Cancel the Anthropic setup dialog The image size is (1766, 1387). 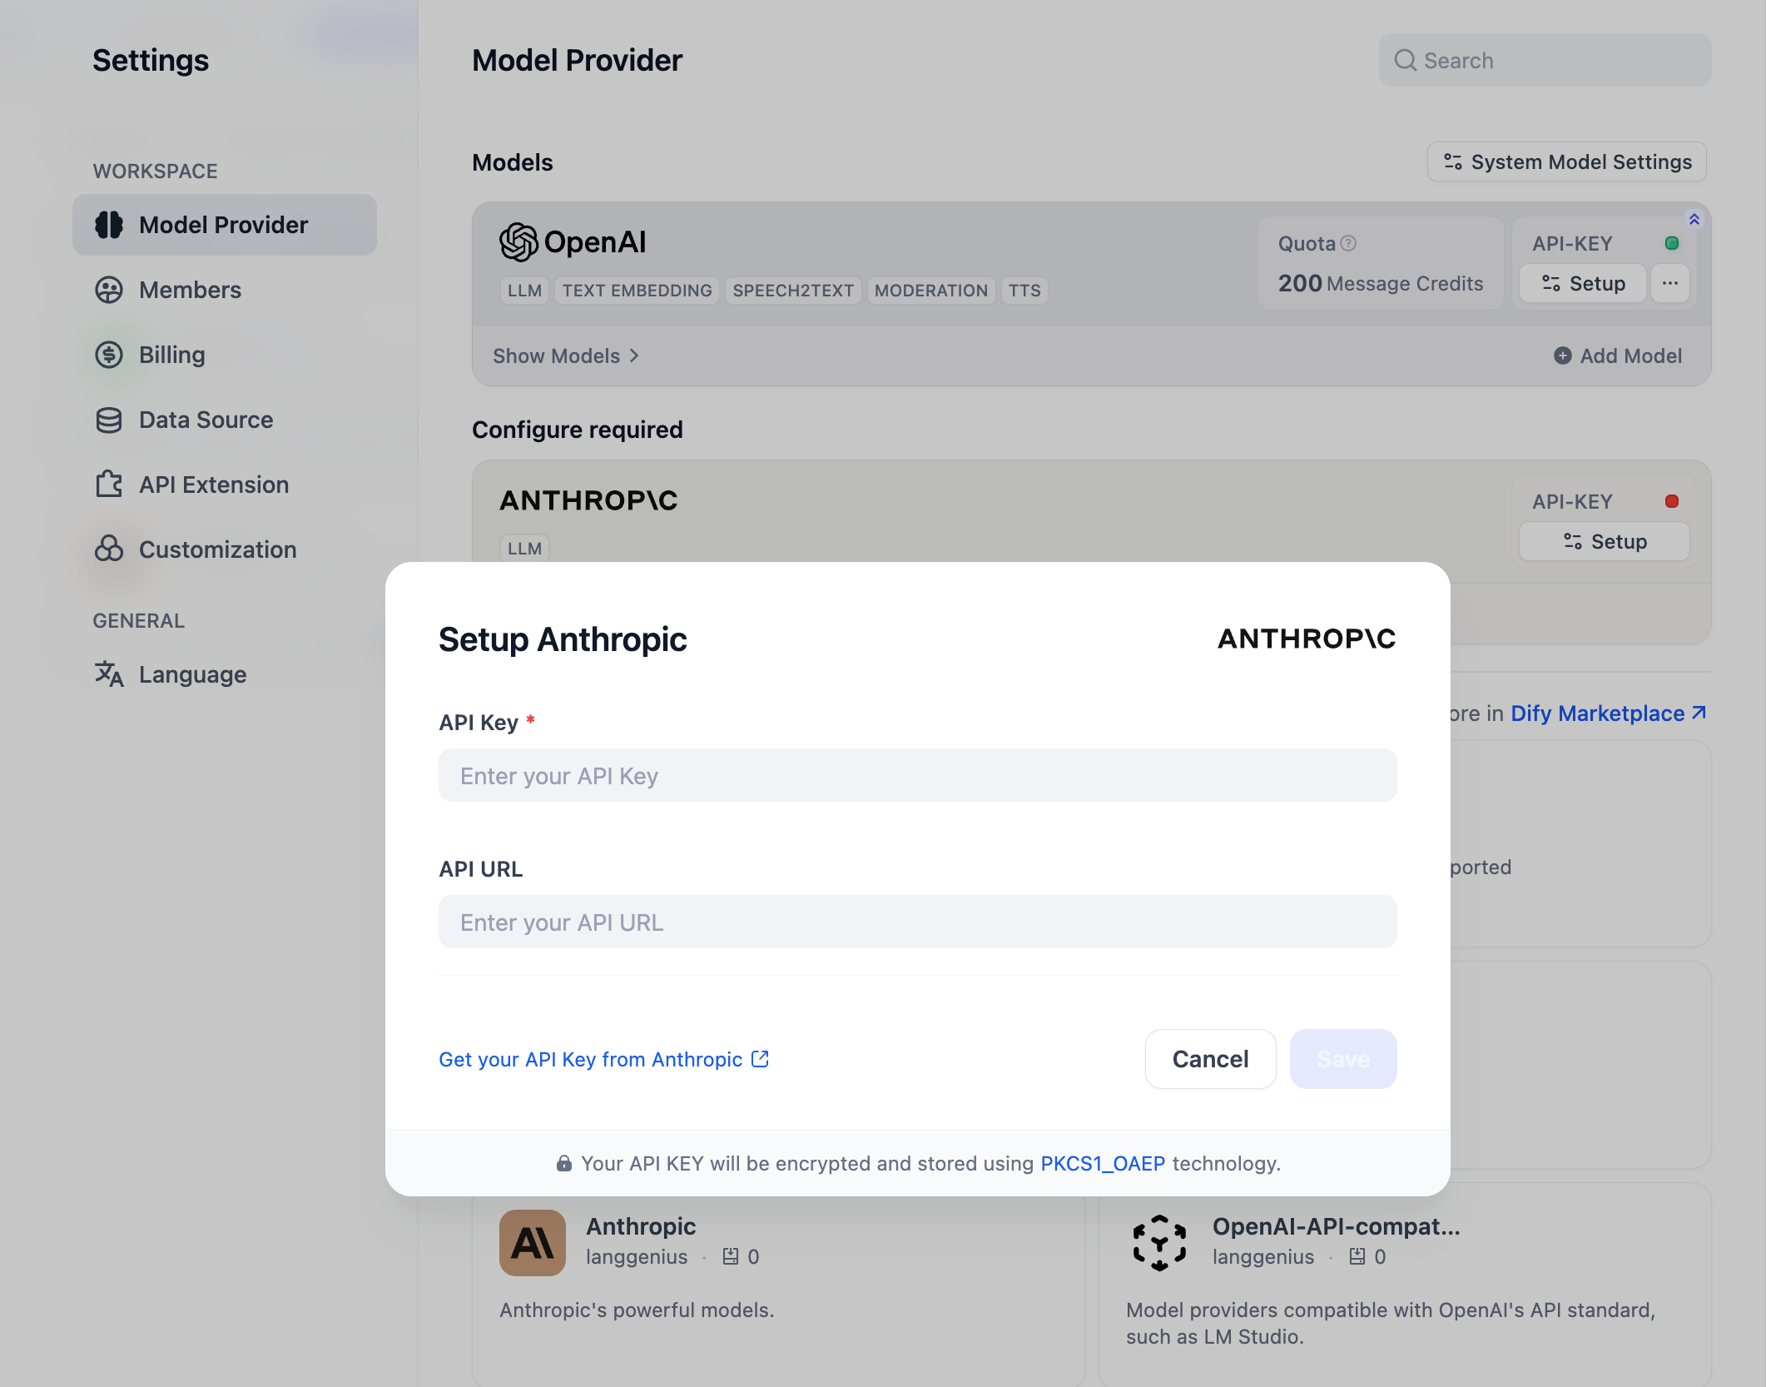coord(1210,1059)
